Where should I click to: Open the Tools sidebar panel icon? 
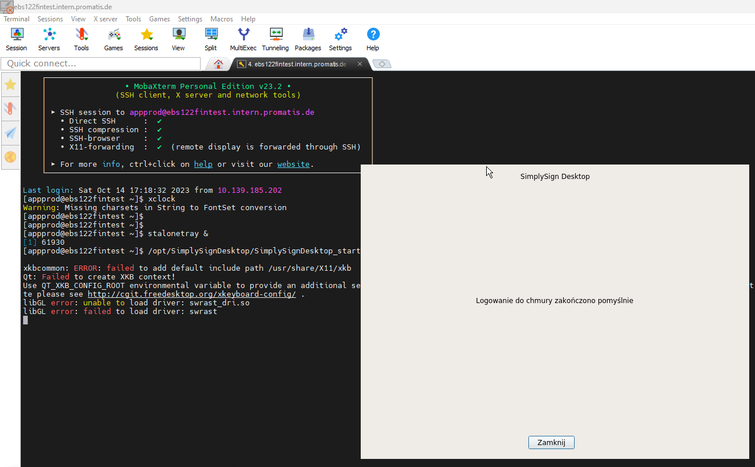pyautogui.click(x=10, y=108)
